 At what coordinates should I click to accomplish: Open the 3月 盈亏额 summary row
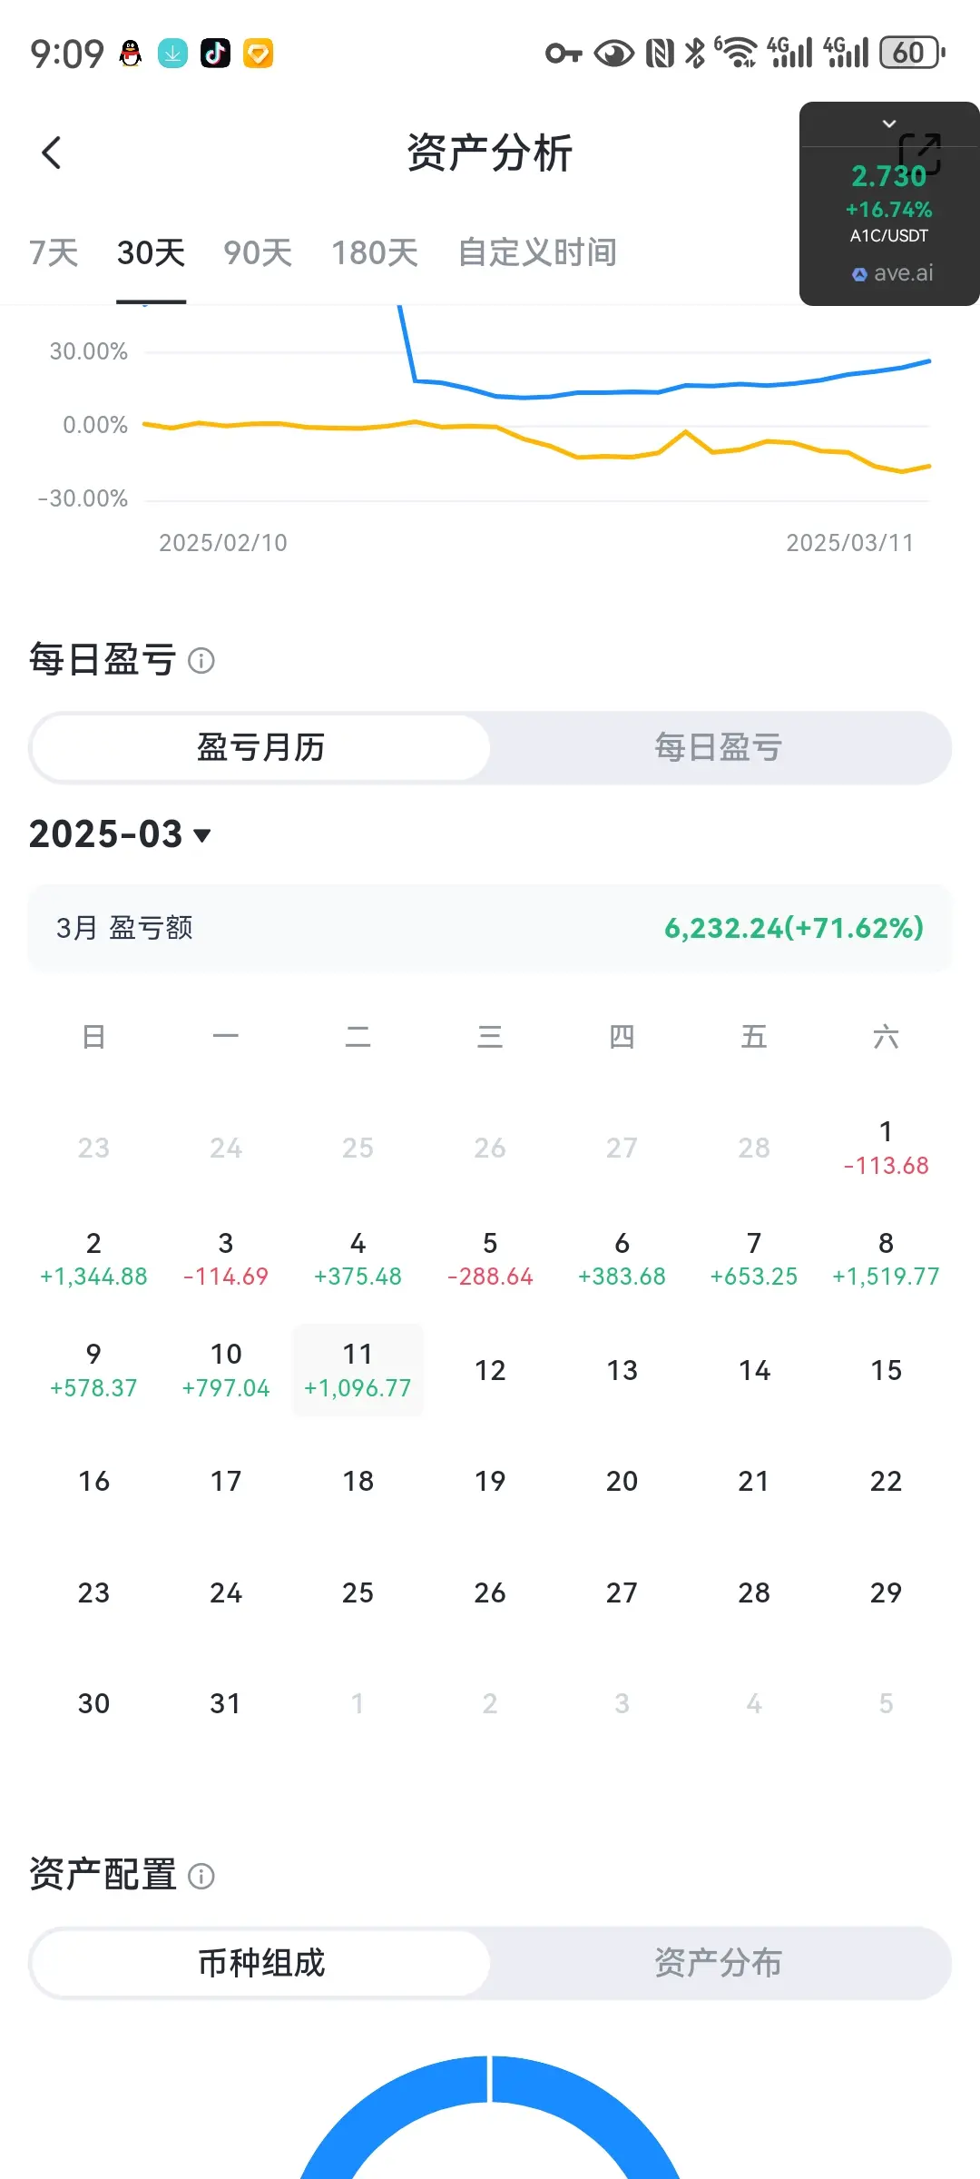coord(490,928)
